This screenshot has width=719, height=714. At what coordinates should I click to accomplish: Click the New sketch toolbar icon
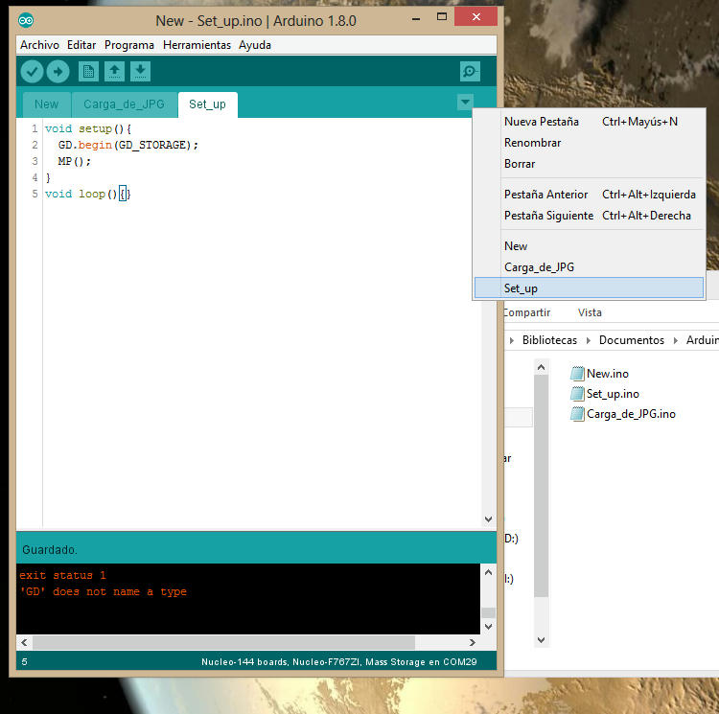point(88,72)
